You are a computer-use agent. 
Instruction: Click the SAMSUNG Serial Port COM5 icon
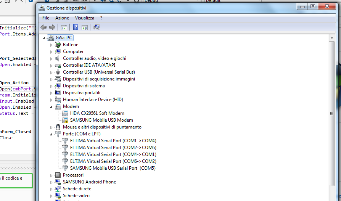pyautogui.click(x=65, y=168)
